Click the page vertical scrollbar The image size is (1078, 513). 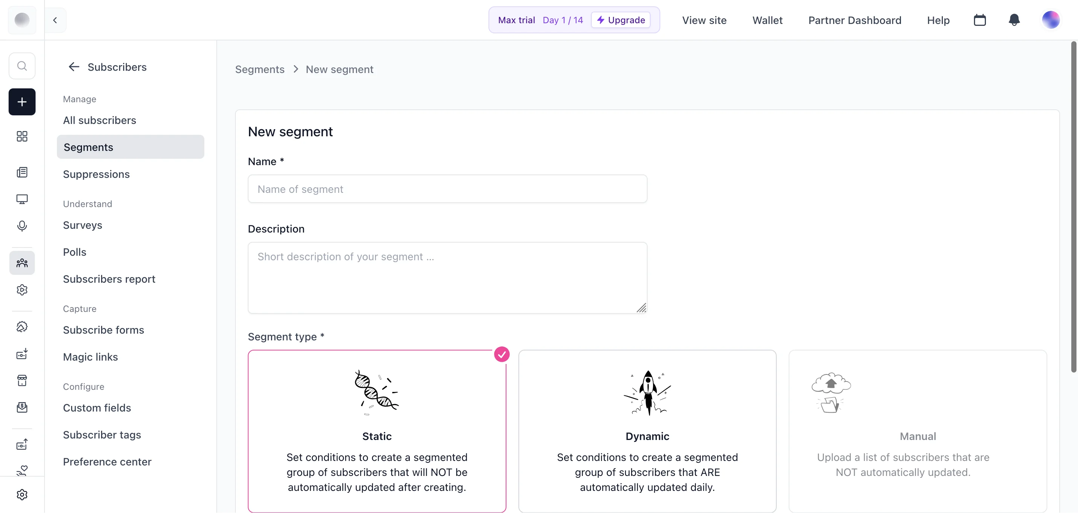(1073, 207)
